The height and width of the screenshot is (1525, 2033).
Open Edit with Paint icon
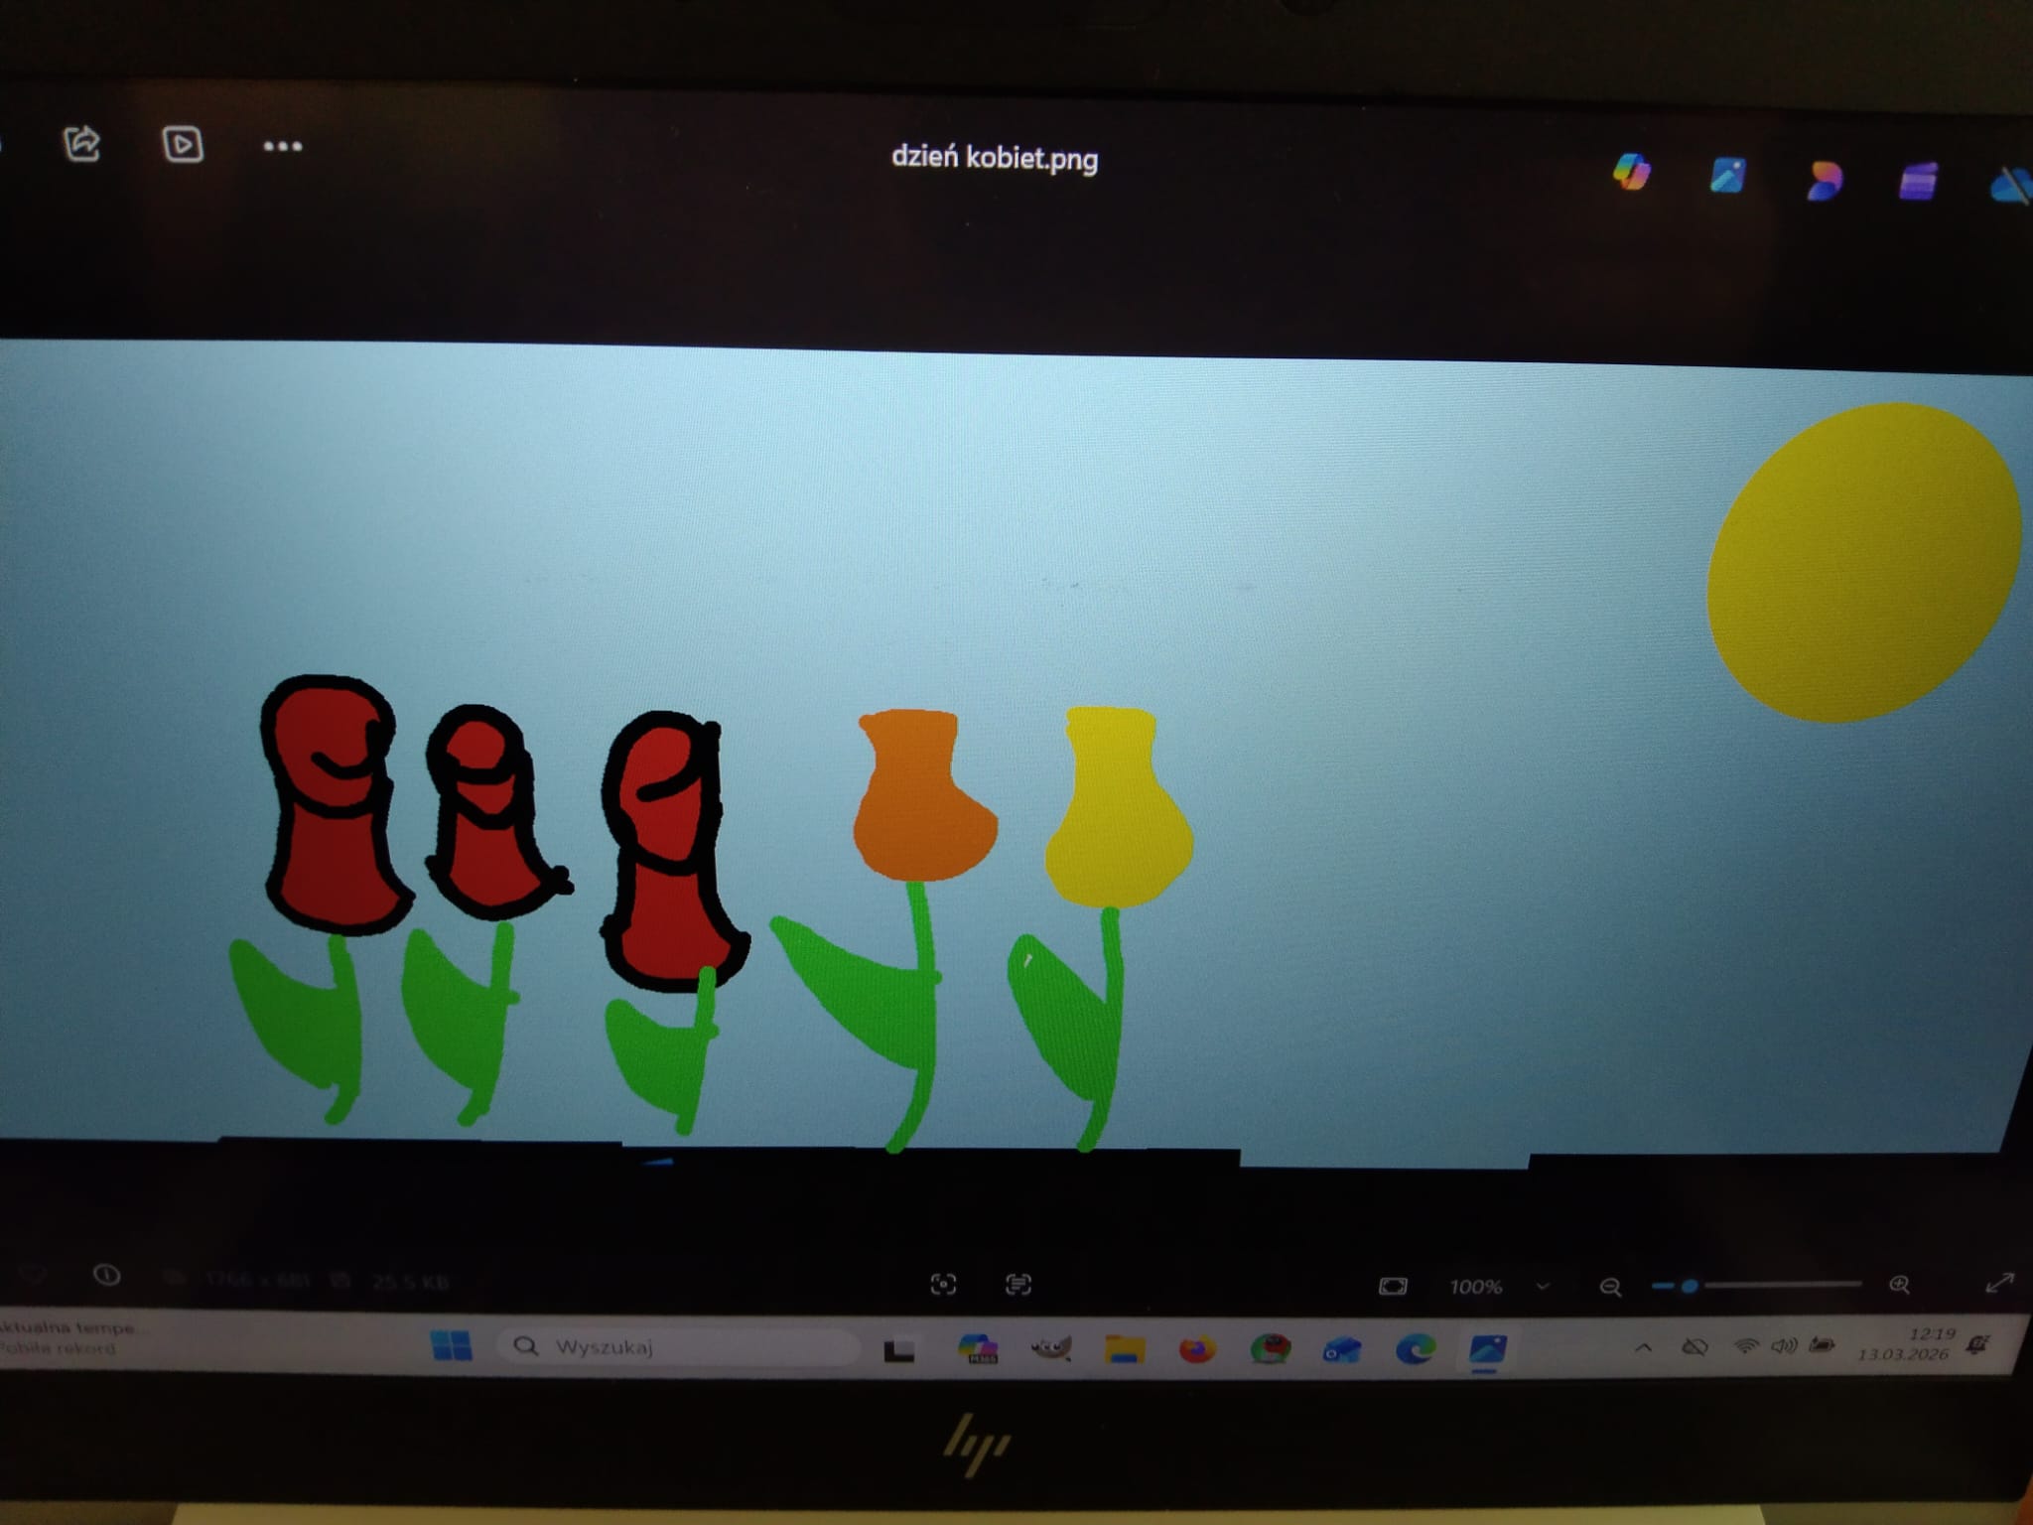[1727, 176]
